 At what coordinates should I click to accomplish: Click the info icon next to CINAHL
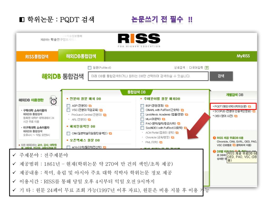[182, 110]
